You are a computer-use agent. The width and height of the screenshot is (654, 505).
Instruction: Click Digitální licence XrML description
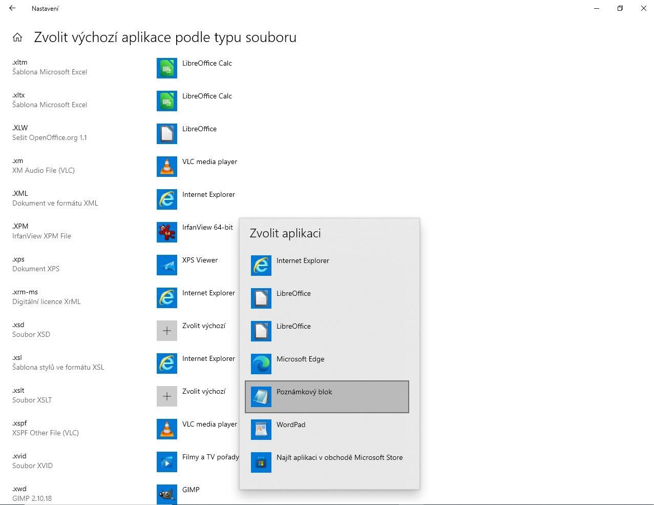(47, 301)
